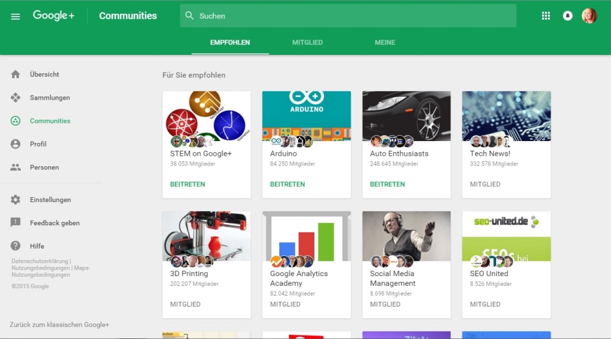The height and width of the screenshot is (339, 611).
Task: Open the hamburger main menu
Action: coord(15,16)
